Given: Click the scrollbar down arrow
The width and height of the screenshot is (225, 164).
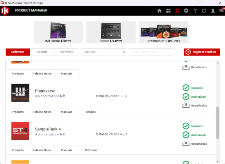Looking at the screenshot, I should point(218,162).
